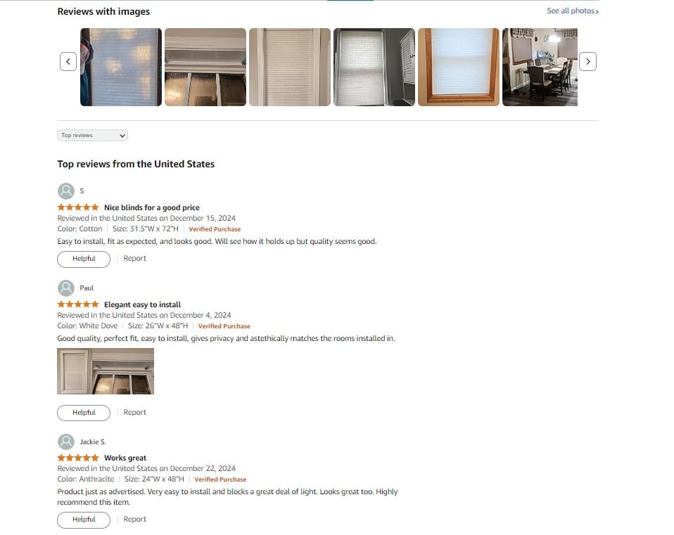
Task: Open 'Nice blinds for a good price' review title
Action: (x=152, y=207)
